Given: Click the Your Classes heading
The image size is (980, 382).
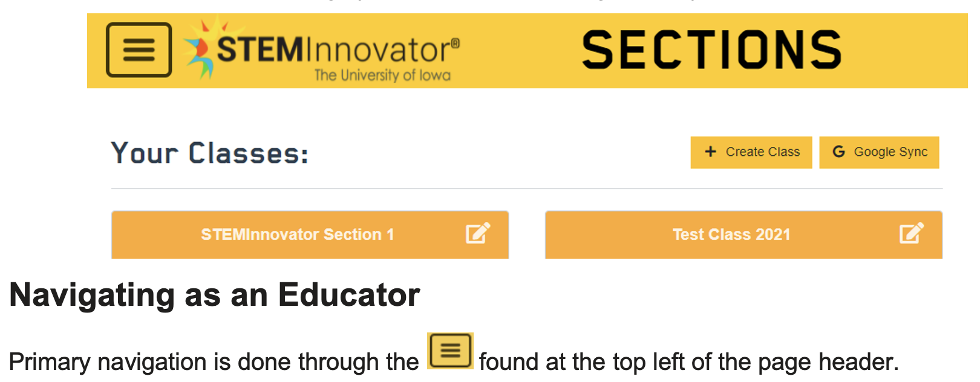Looking at the screenshot, I should pos(209,153).
